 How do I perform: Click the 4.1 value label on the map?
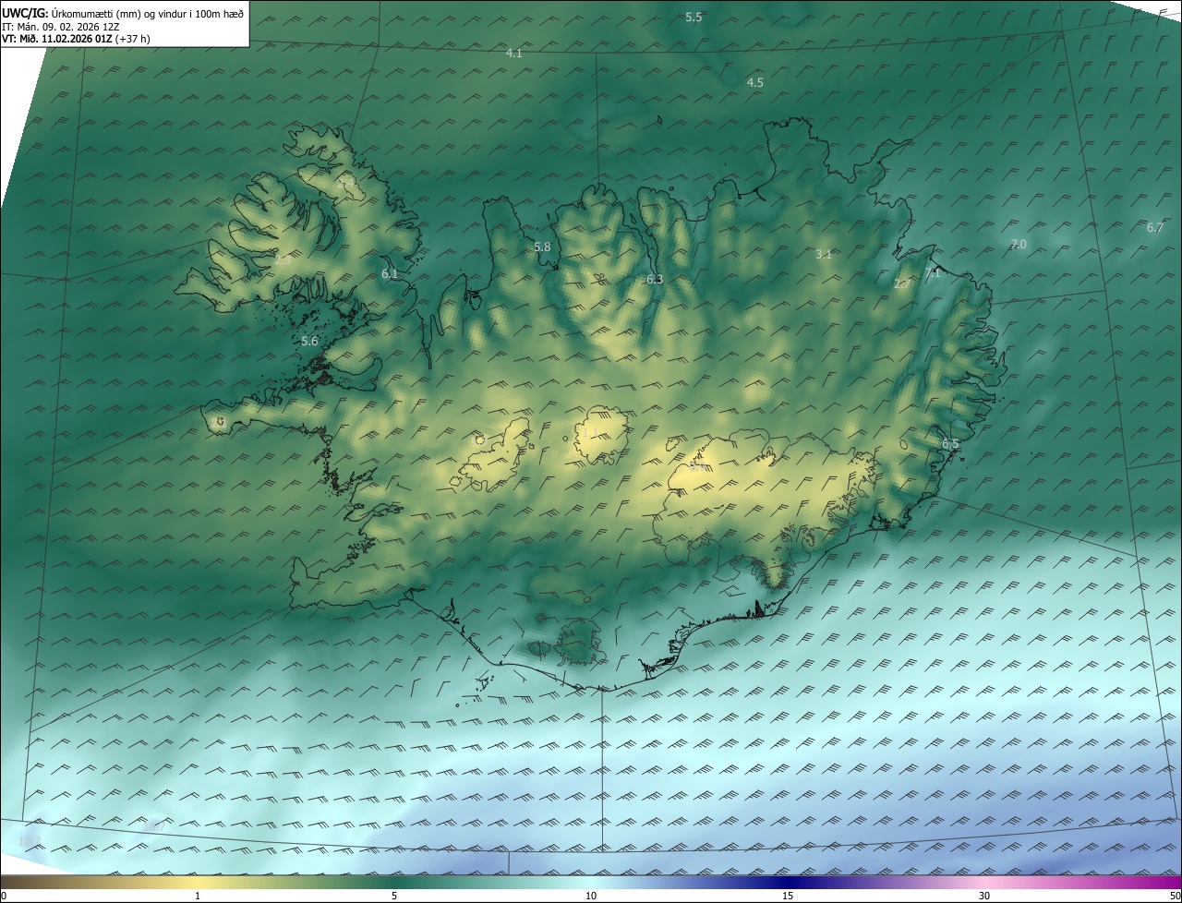tap(514, 54)
